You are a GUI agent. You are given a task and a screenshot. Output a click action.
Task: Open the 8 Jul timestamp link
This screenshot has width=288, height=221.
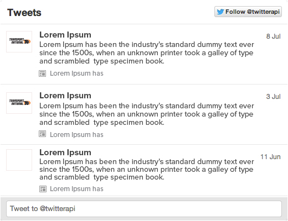click(273, 36)
